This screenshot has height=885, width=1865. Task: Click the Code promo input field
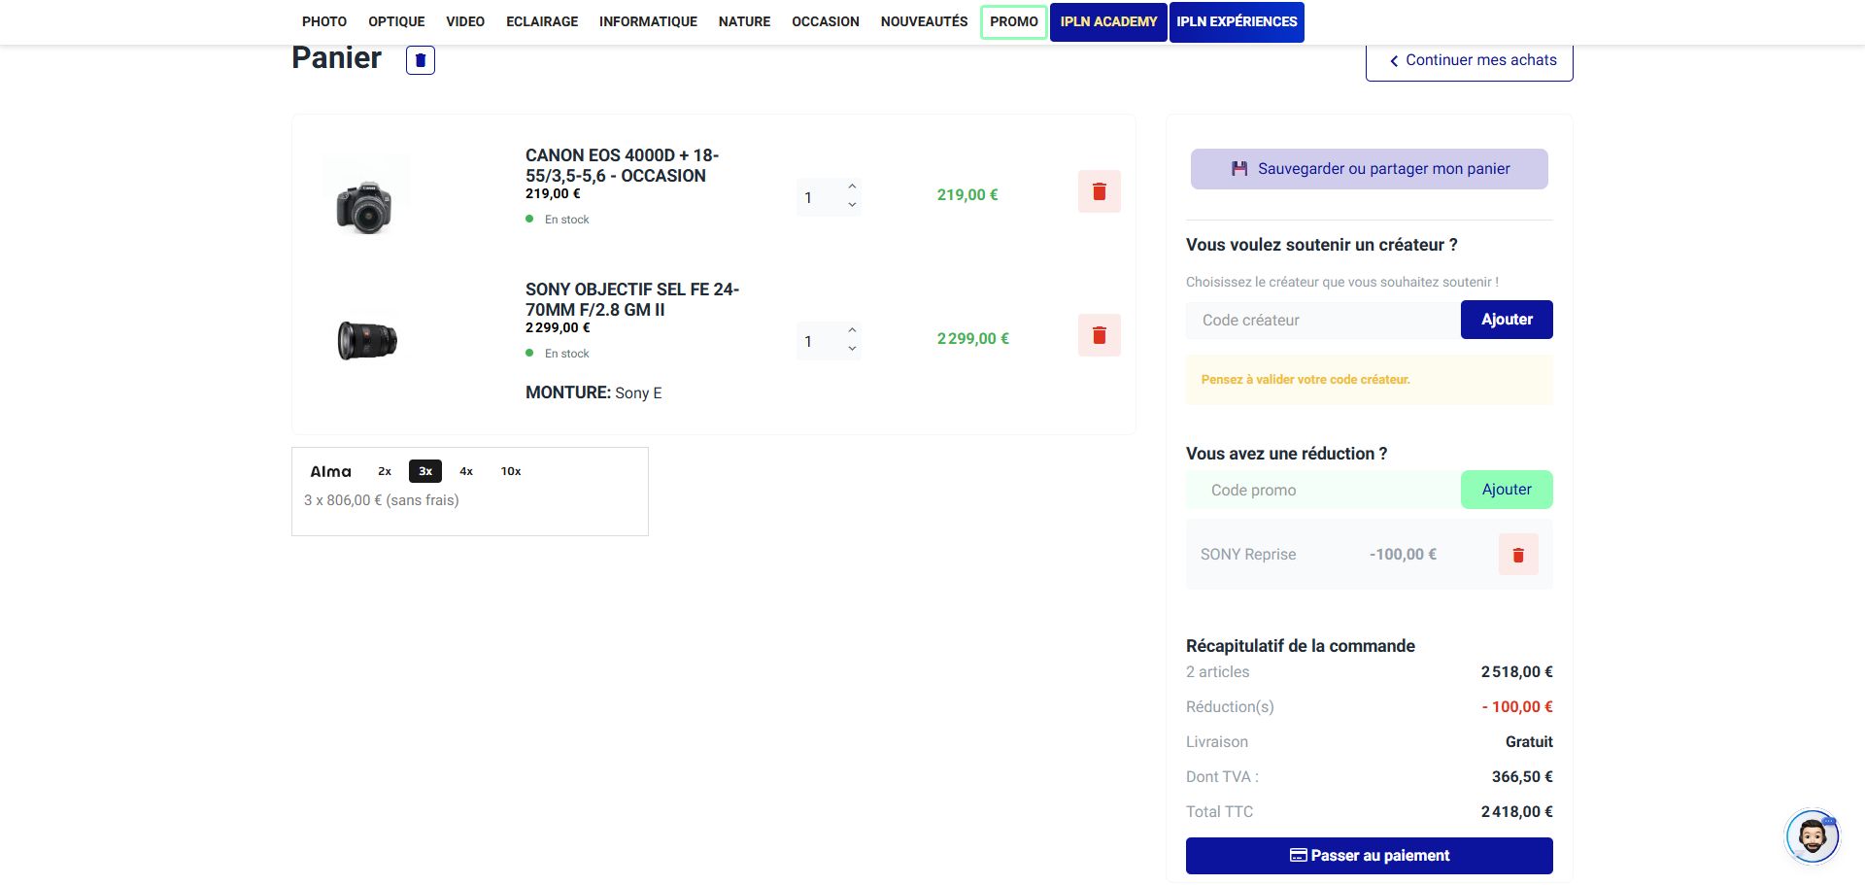coord(1322,490)
